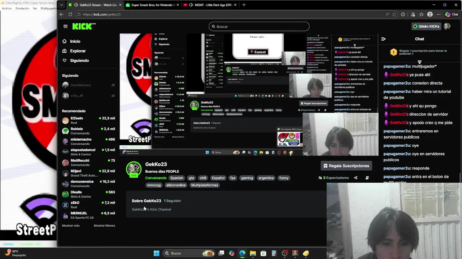Screen dimensions: 462x259
Task: Select the mmorpg tag
Action: (x=154, y=185)
